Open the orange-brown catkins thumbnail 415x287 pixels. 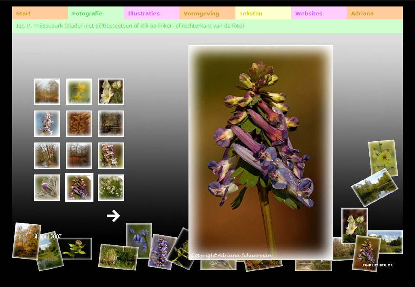(x=79, y=123)
